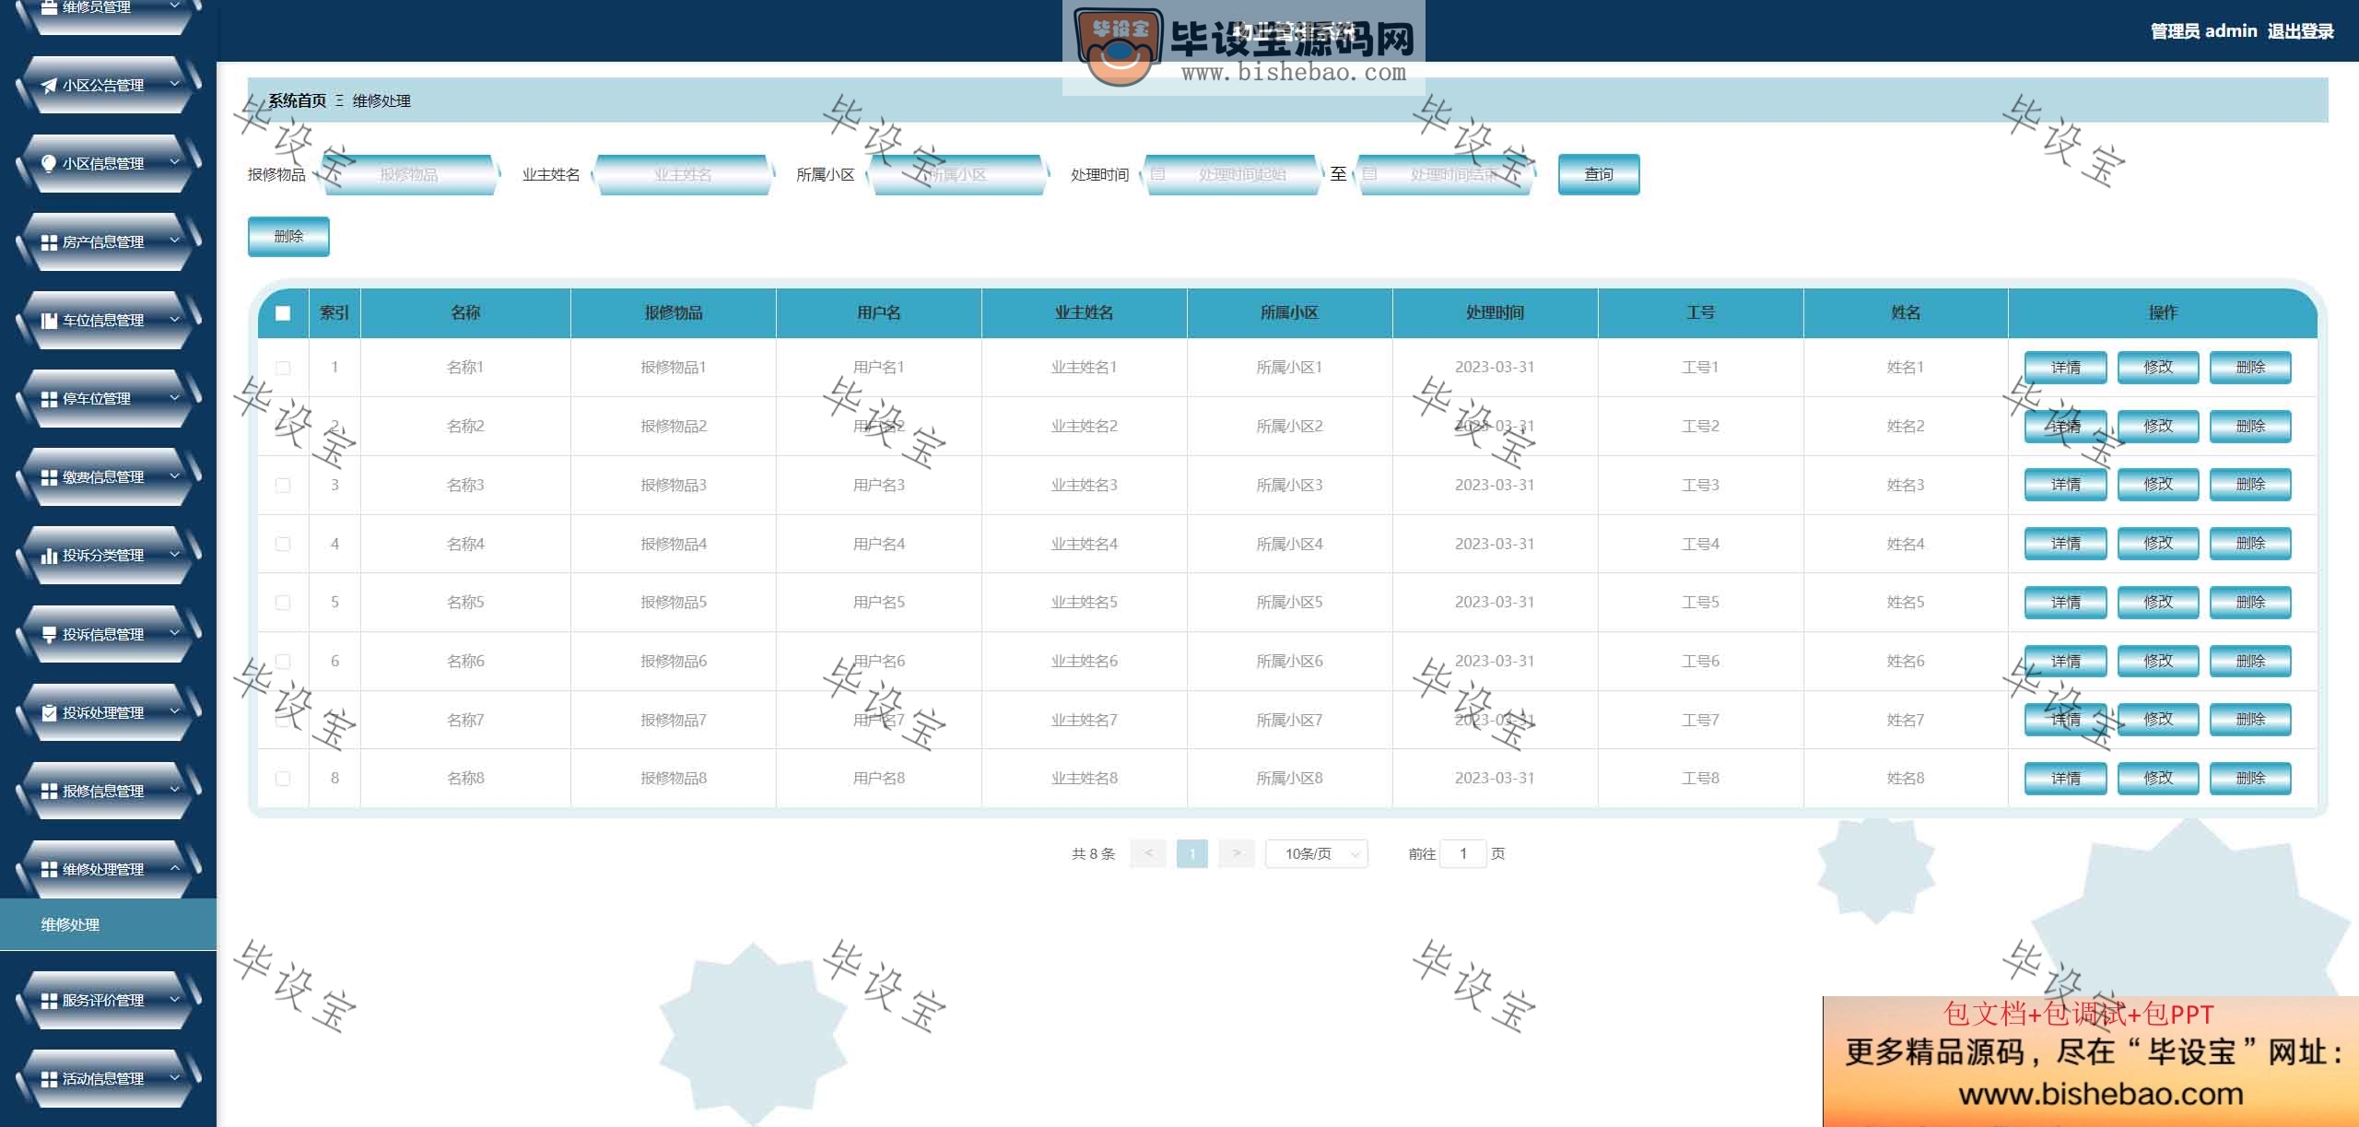Click the paper-plane icon of 小区公告管理
The image size is (2359, 1127).
click(x=49, y=86)
